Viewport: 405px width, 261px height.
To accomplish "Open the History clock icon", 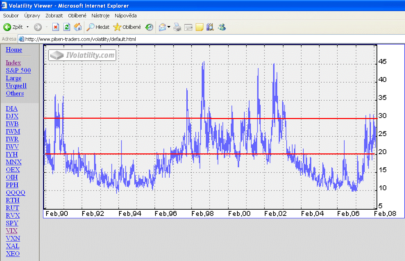I will coord(149,27).
